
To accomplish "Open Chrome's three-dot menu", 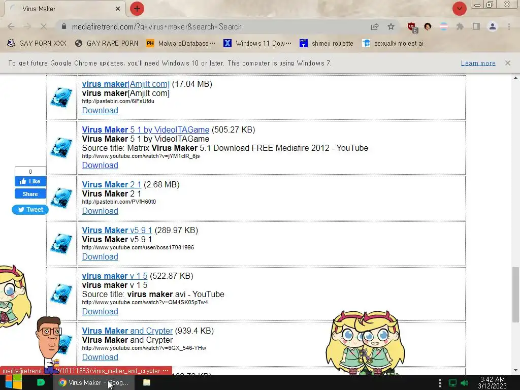I will point(509,26).
